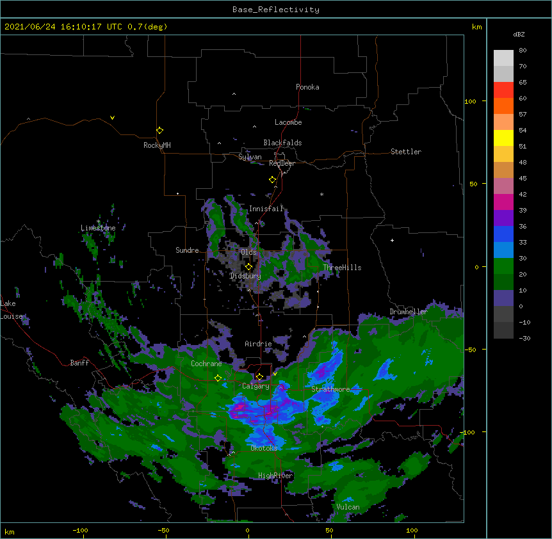The width and height of the screenshot is (552, 539).
Task: Select the yellow diamond marker under the Cochrane label
Action: pos(218,378)
